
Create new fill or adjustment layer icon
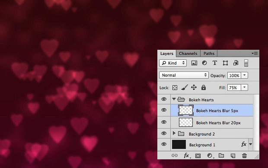(x=210, y=155)
